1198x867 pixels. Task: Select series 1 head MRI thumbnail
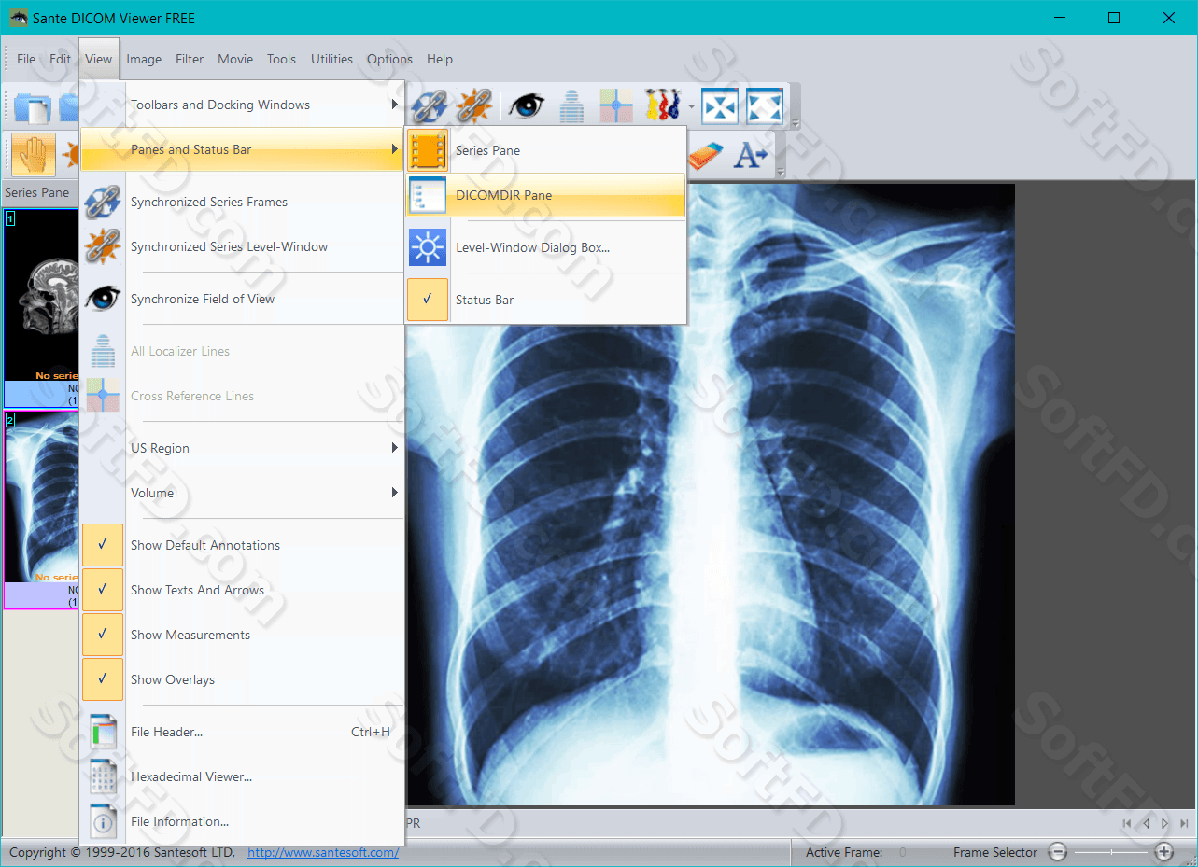click(x=42, y=308)
